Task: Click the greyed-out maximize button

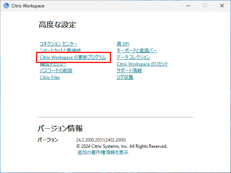Action: click(x=205, y=6)
